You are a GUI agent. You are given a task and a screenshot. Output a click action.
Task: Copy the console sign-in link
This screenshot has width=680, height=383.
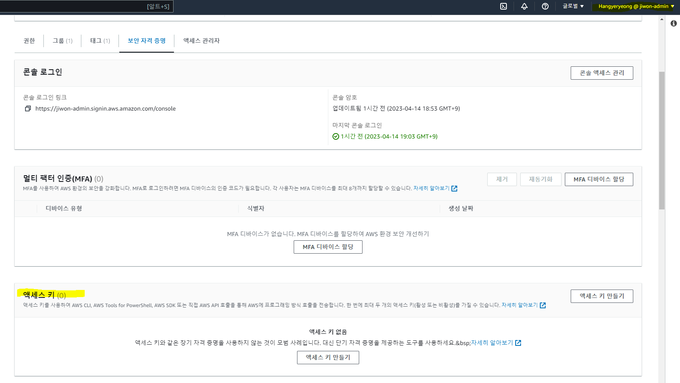click(28, 108)
